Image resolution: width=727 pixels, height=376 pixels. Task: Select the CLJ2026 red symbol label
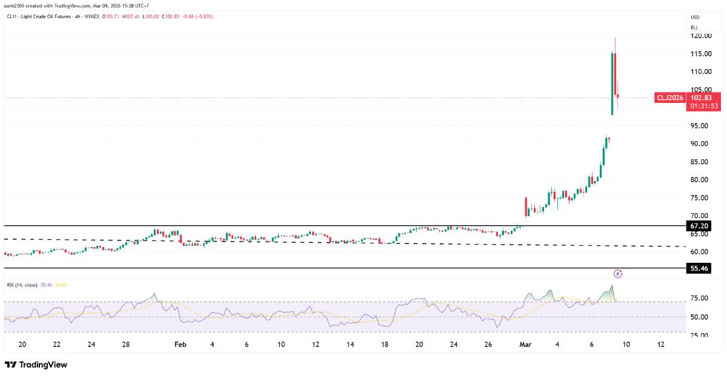pyautogui.click(x=670, y=97)
